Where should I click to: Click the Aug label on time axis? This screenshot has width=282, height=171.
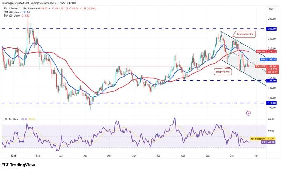182,155
